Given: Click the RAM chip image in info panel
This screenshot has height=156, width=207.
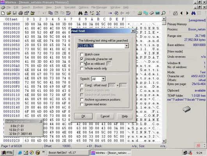Looking at the screenshot, I should click(187, 109).
